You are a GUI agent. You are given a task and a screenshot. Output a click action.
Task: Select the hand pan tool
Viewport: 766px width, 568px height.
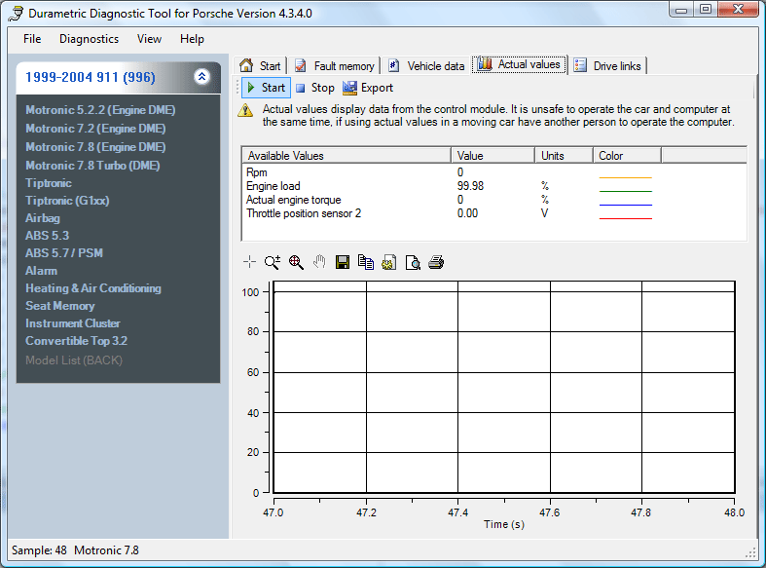click(319, 262)
